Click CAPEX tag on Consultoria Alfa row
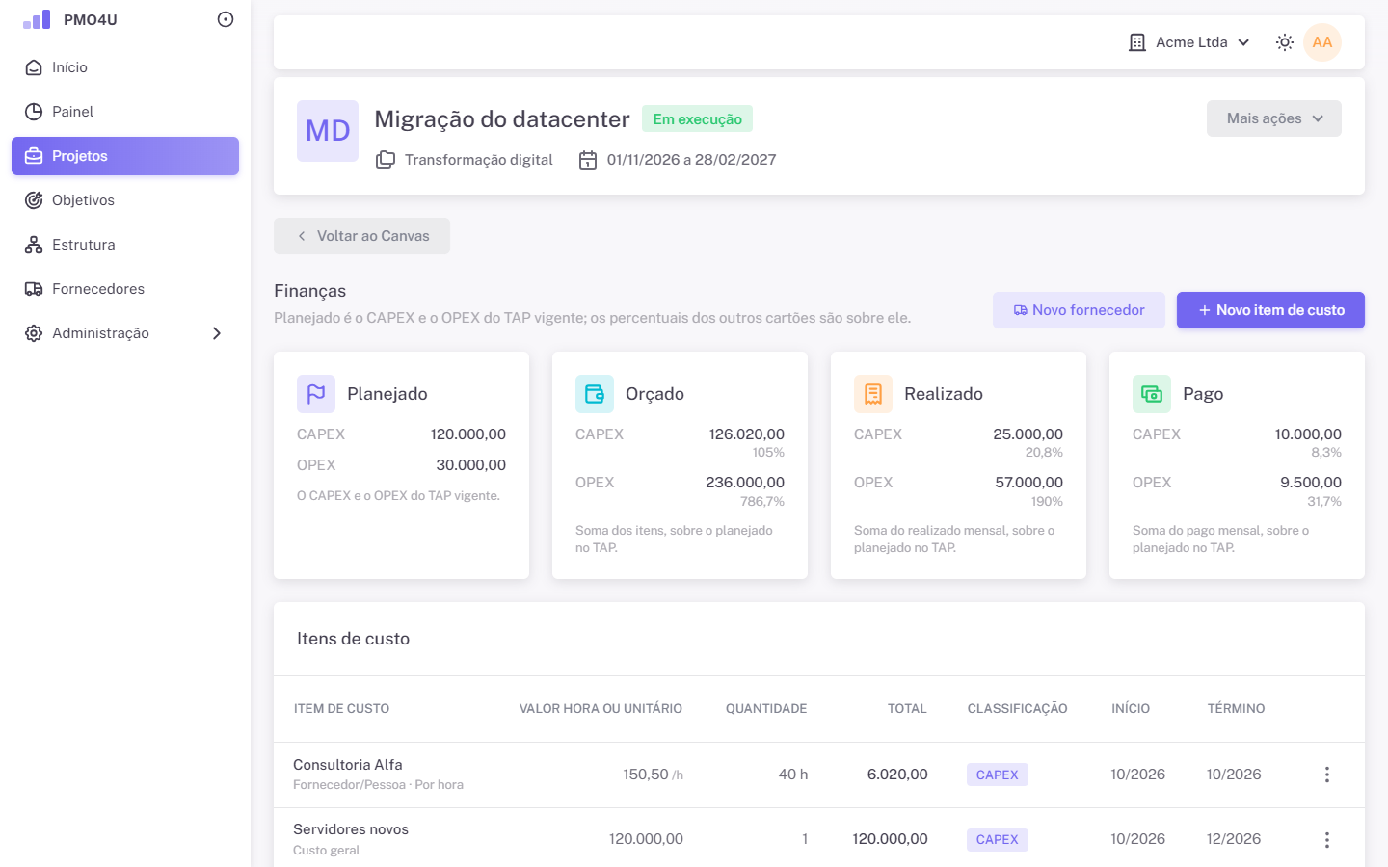Screen dimensions: 1388x867 998,775
